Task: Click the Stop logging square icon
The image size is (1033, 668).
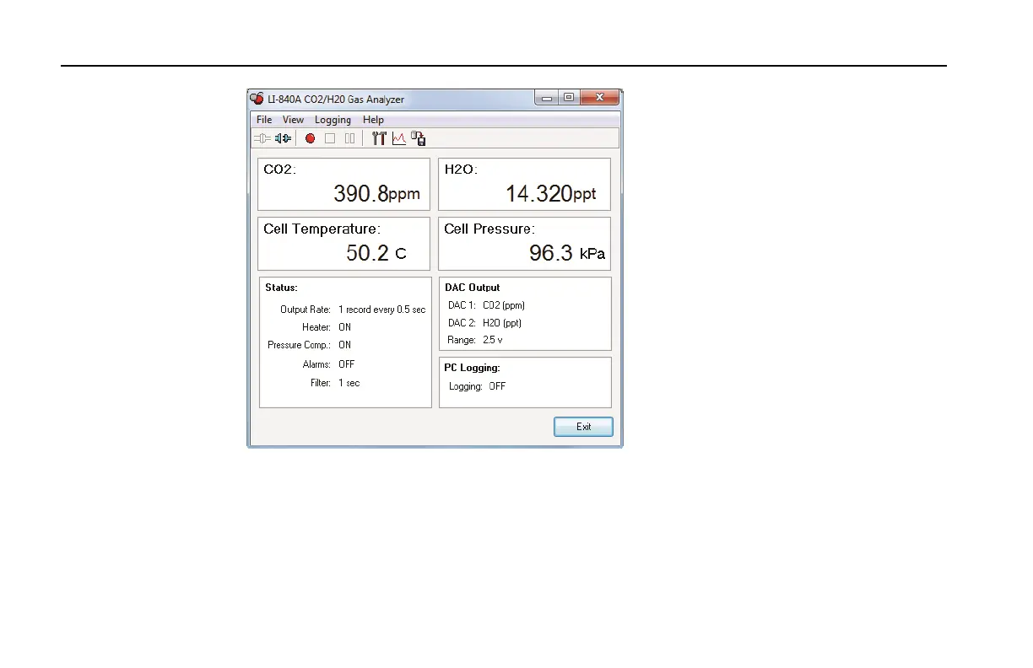Action: pyautogui.click(x=330, y=138)
